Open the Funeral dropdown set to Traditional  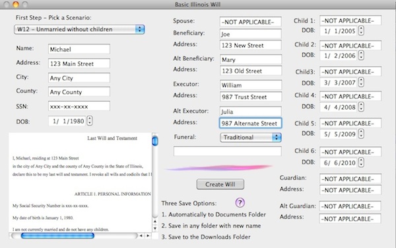[x=251, y=138]
